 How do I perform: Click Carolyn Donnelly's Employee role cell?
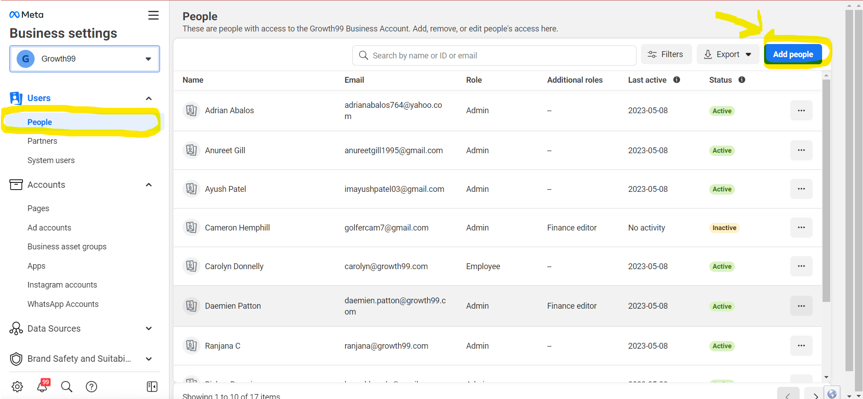coord(483,266)
